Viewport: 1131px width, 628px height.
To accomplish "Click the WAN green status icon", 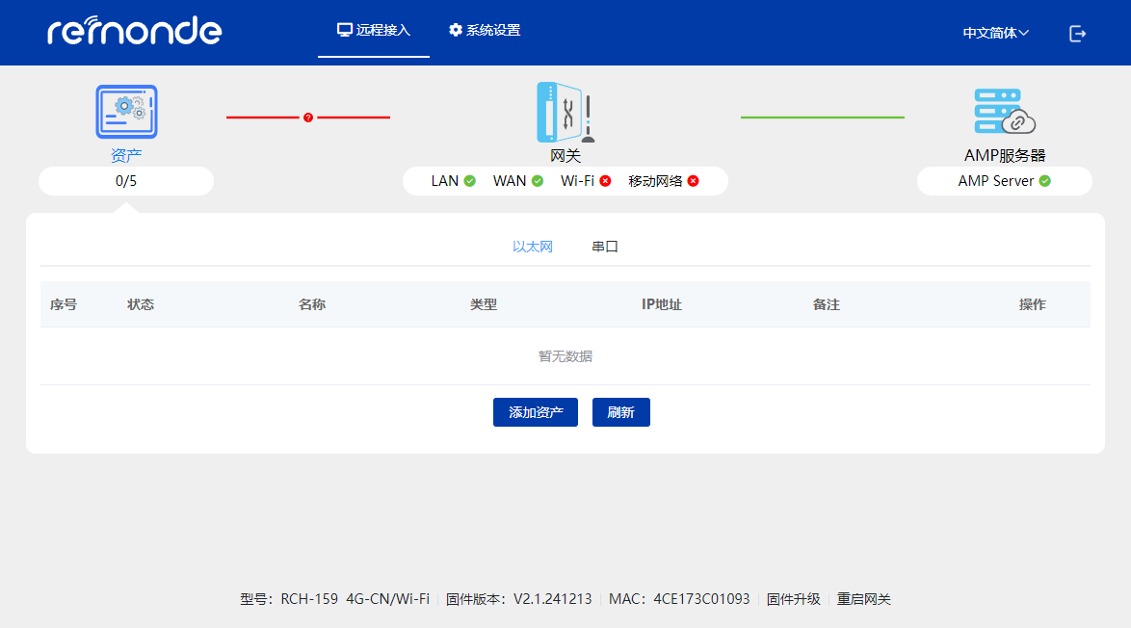I will tap(538, 181).
